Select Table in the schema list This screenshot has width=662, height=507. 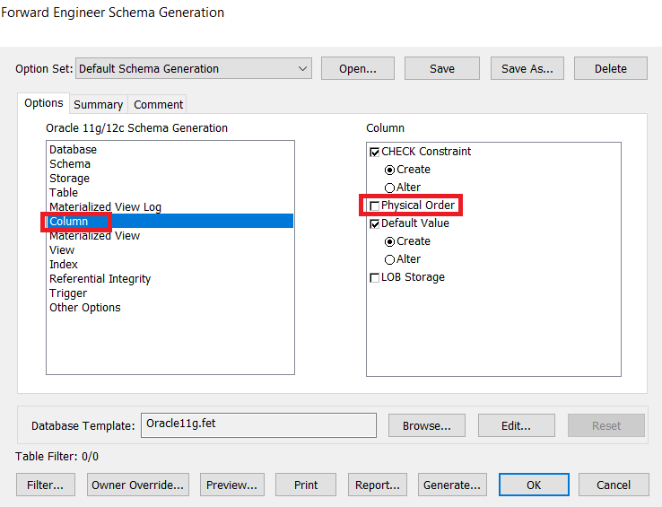[x=64, y=192]
